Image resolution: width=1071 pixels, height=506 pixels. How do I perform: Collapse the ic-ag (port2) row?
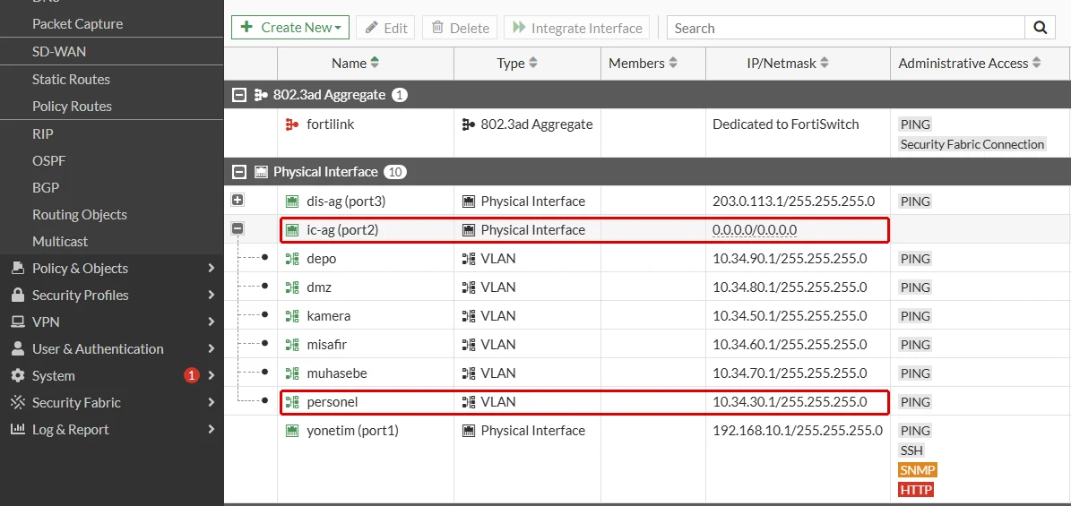(238, 228)
